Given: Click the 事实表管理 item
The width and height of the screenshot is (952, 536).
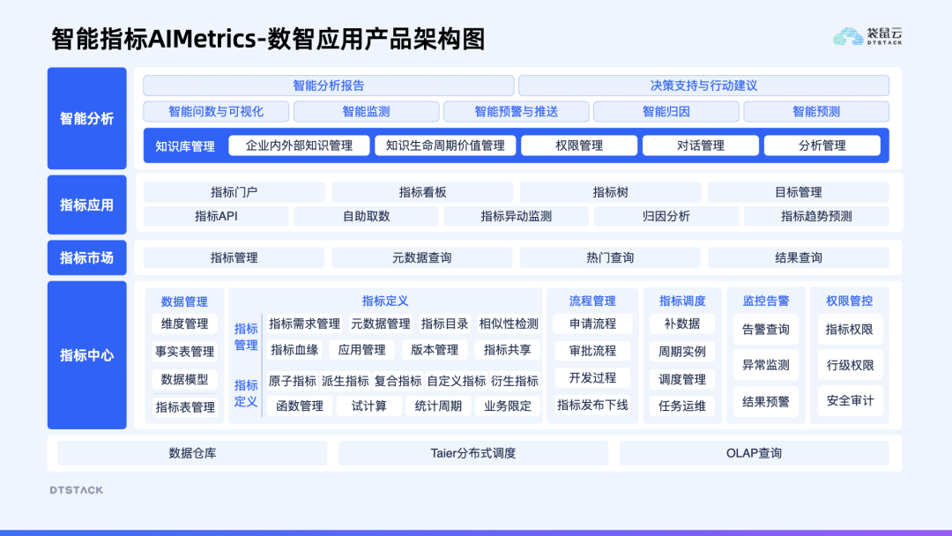Looking at the screenshot, I should point(184,352).
